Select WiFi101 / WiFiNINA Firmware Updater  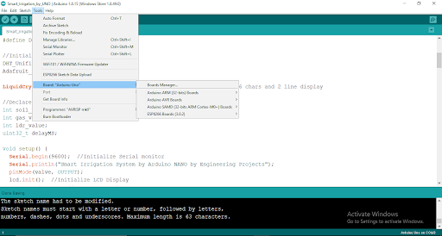click(x=85, y=64)
